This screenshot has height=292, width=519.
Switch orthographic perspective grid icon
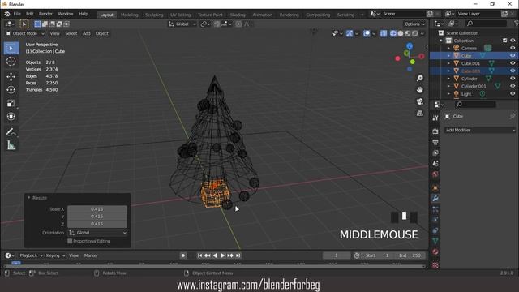[x=420, y=114]
